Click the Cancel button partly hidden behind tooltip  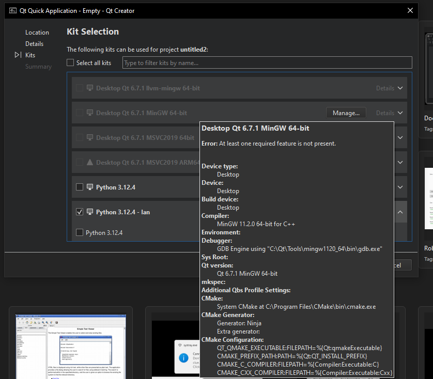tap(403, 265)
